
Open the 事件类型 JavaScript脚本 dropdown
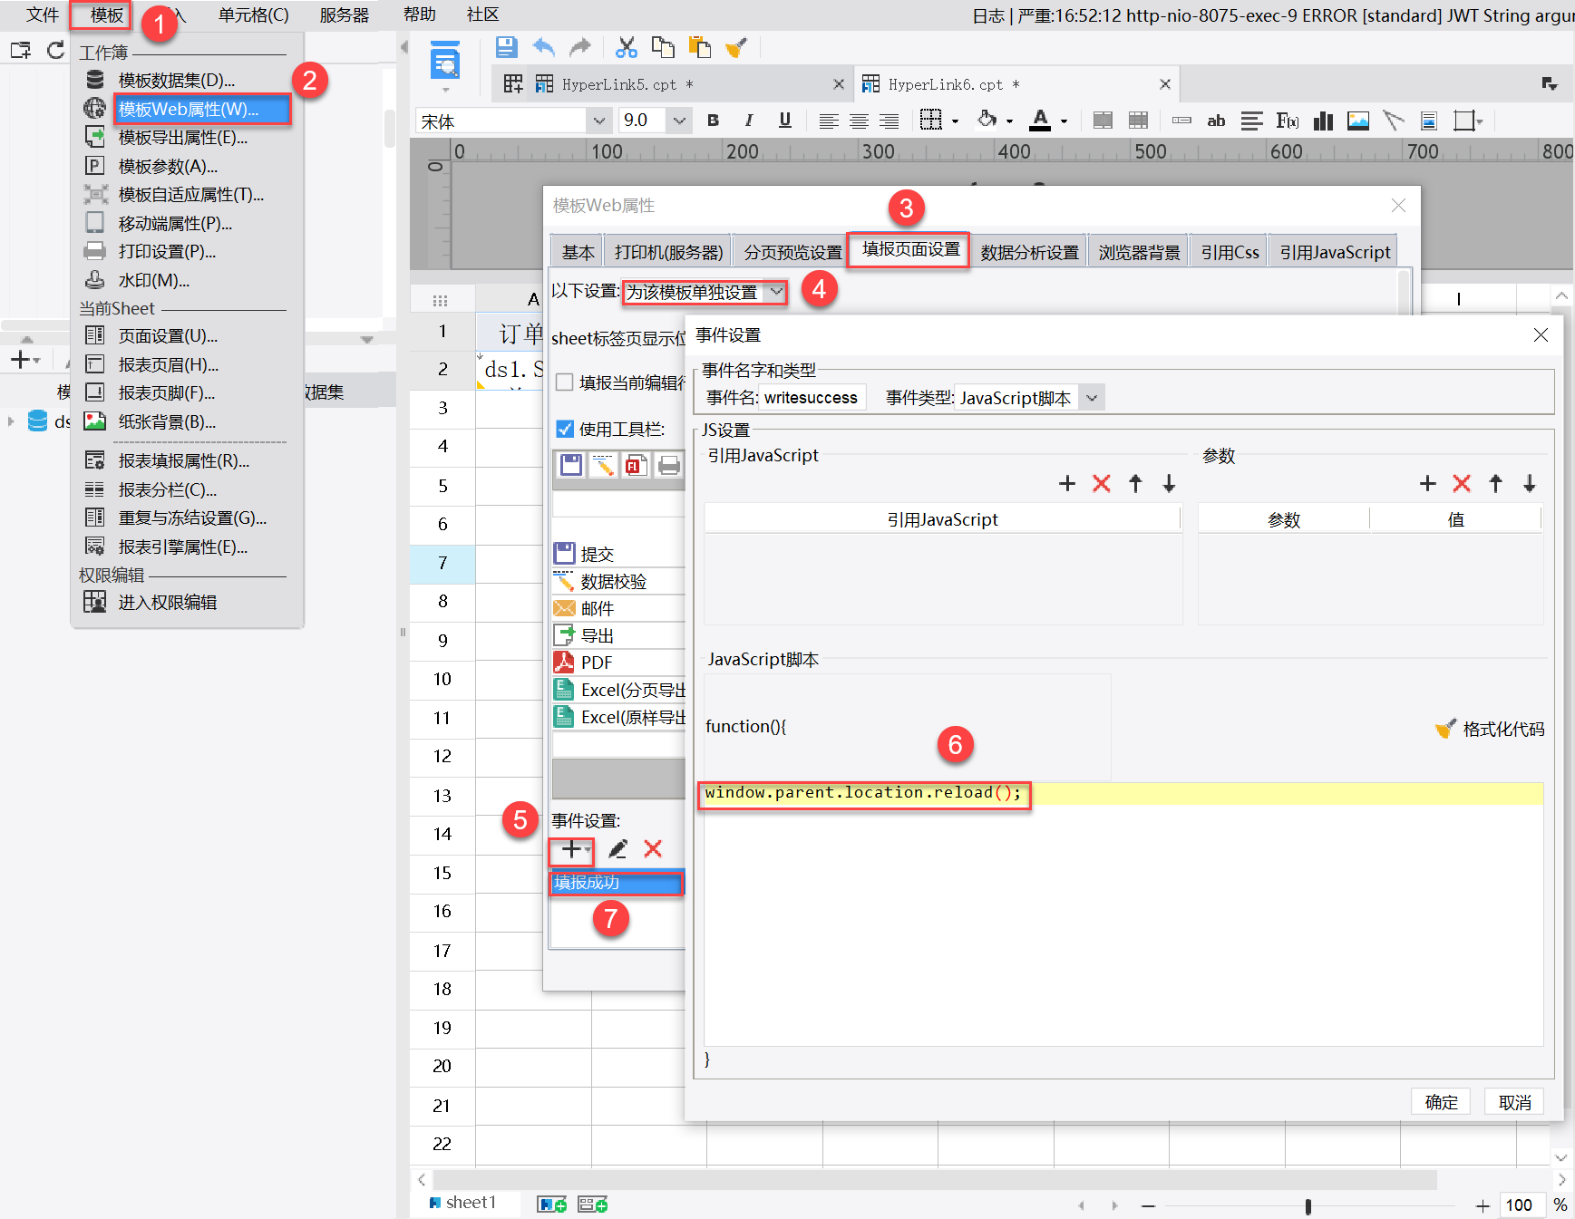(1092, 398)
